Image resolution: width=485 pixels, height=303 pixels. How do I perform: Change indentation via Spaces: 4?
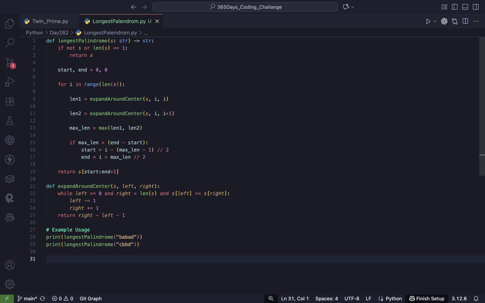pos(327,299)
